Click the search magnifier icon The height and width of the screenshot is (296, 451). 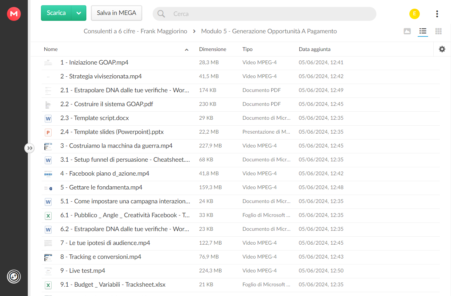click(x=161, y=14)
